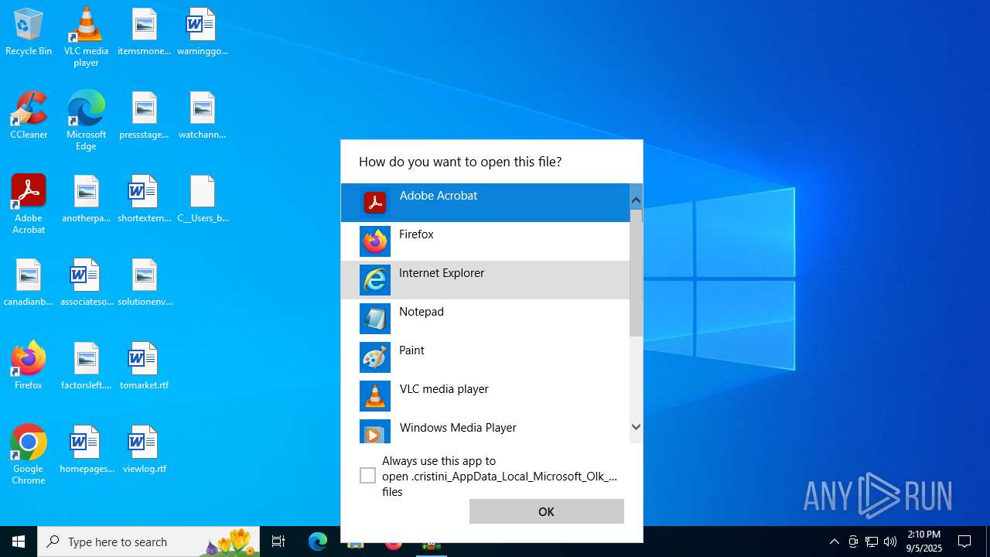Open Microsoft Edge from the taskbar
Image resolution: width=990 pixels, height=557 pixels.
click(318, 542)
